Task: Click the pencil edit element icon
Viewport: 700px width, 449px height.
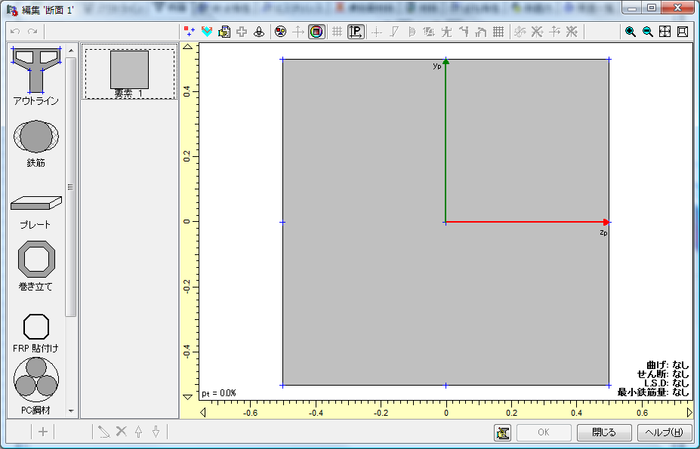Action: pyautogui.click(x=104, y=432)
